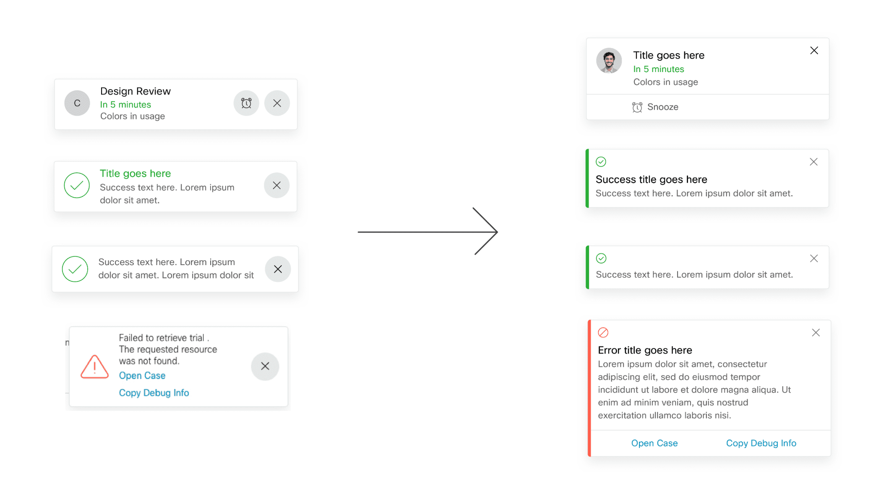Click the grey C avatar circle
This screenshot has width=881, height=490.
[77, 103]
